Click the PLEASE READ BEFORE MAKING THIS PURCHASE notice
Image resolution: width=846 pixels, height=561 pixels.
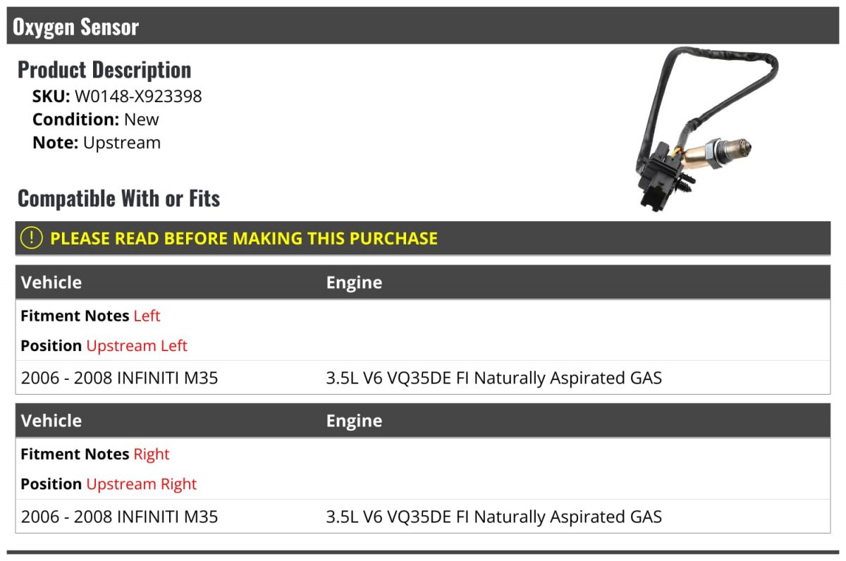point(244,238)
